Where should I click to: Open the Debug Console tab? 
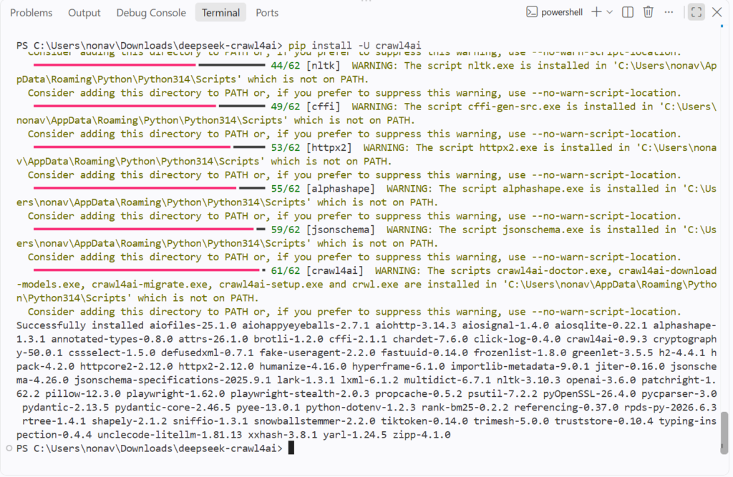coord(151,13)
